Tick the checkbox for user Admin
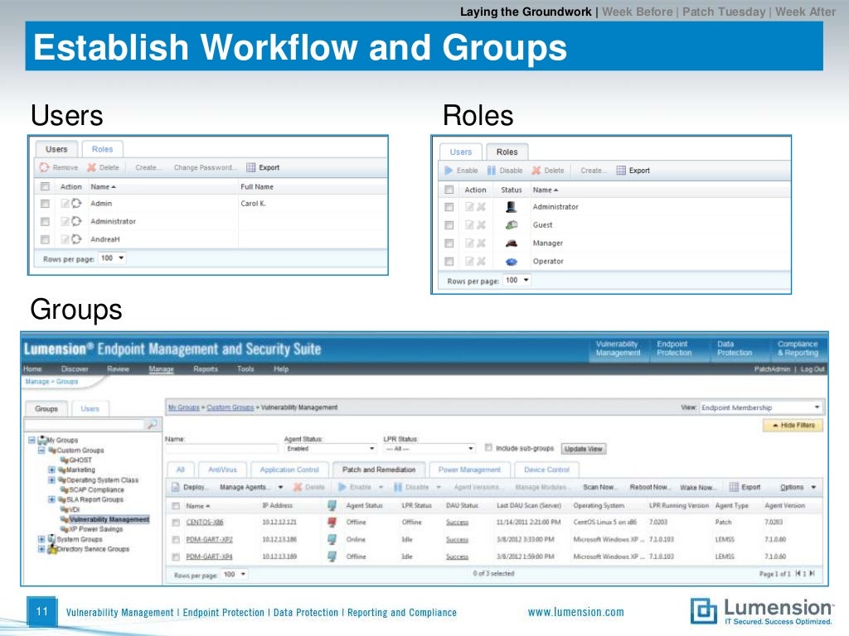This screenshot has height=636, width=849. click(x=45, y=204)
